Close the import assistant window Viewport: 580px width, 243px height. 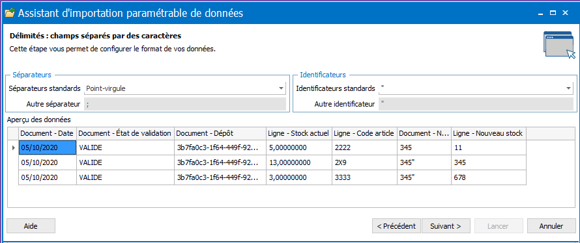pos(565,13)
